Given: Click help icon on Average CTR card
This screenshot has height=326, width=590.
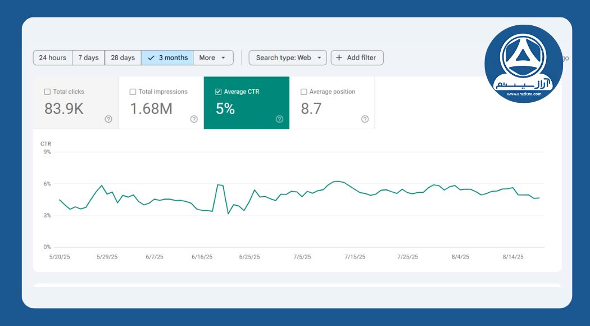Looking at the screenshot, I should tap(279, 119).
